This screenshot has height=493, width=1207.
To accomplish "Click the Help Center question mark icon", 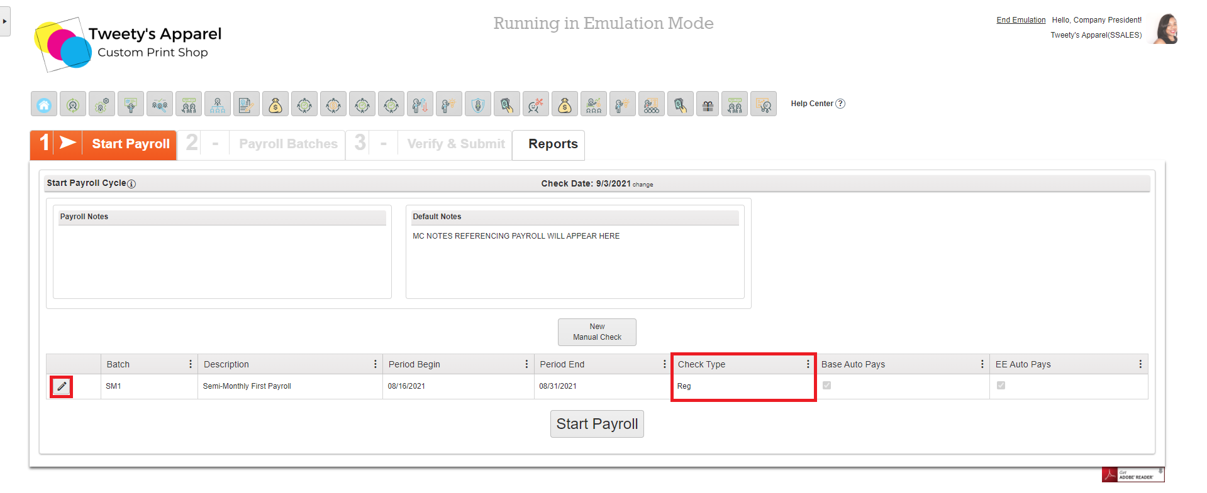I will pos(840,104).
